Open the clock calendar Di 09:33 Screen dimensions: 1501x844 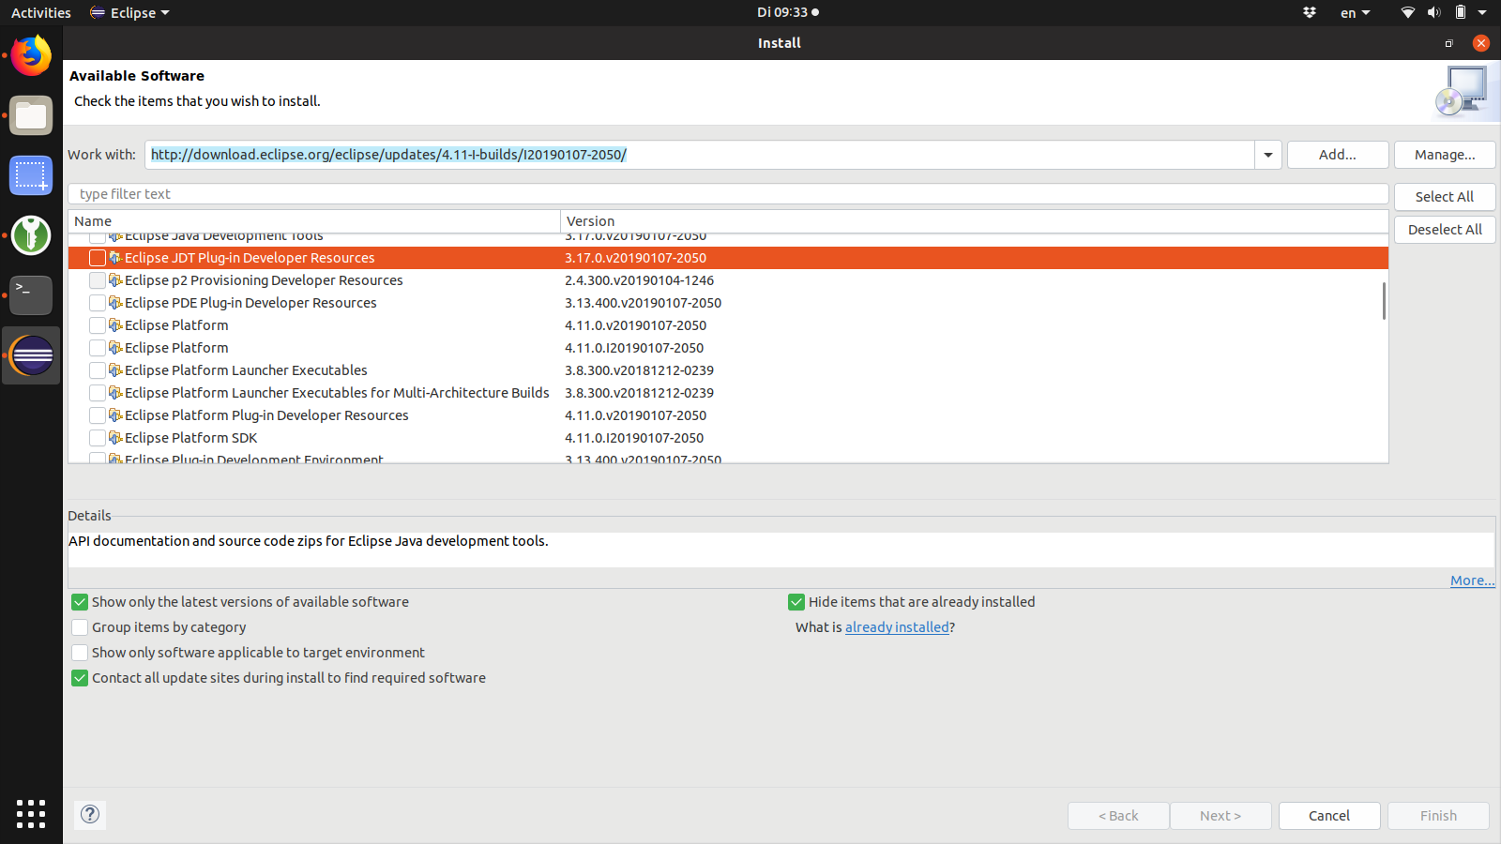click(788, 12)
